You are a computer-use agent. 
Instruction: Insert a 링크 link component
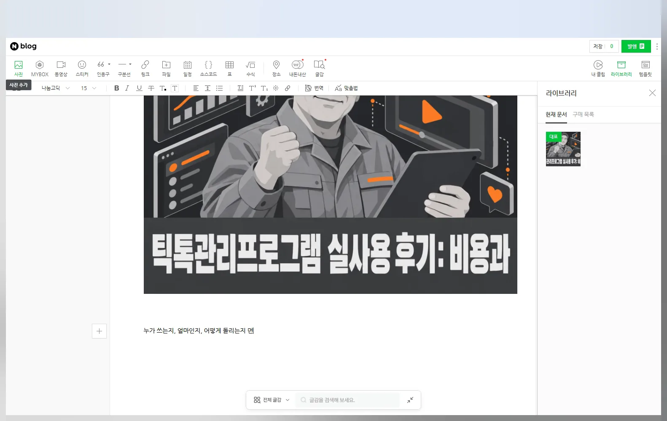(145, 68)
